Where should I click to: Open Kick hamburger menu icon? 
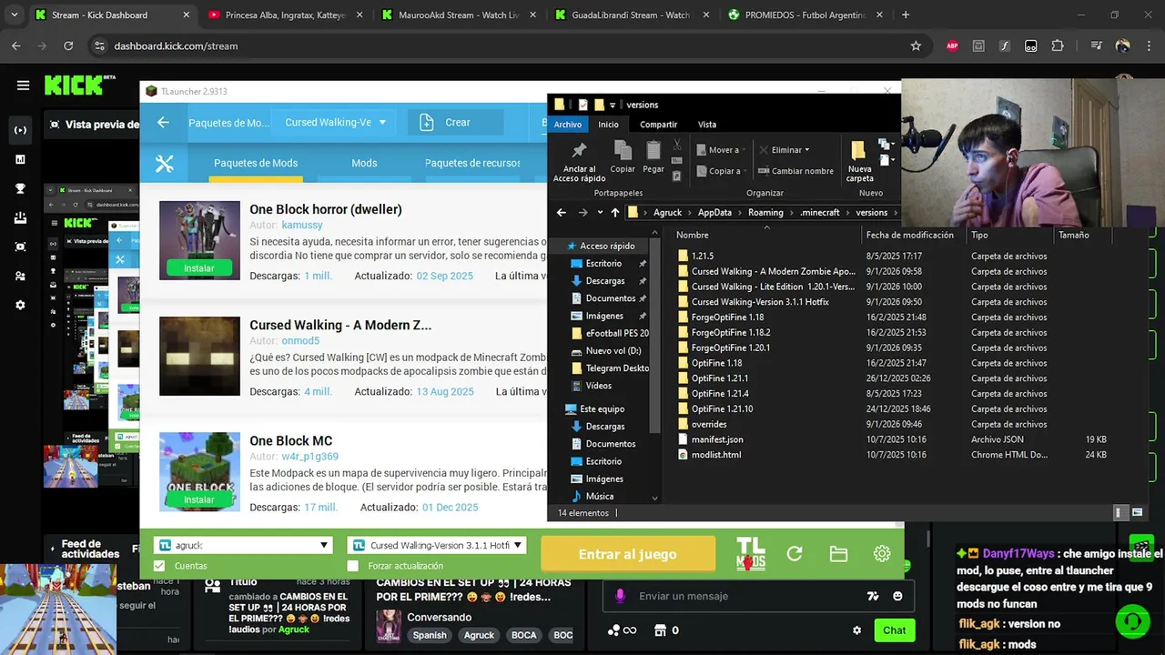coord(23,86)
